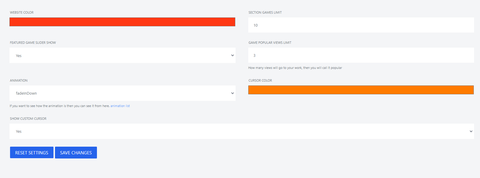Open the Website Color picker swatch
Screen dimensions: 480x178
(x=122, y=22)
